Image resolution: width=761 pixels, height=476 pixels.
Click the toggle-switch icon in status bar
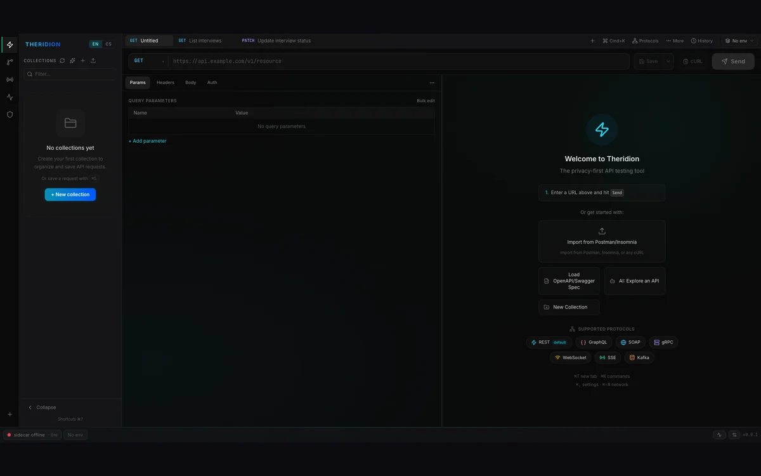pyautogui.click(x=734, y=435)
